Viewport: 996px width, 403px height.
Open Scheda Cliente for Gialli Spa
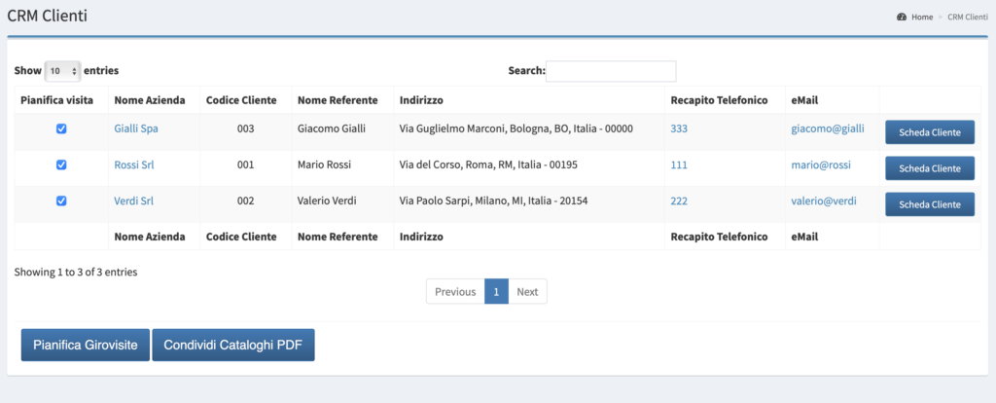pos(930,132)
